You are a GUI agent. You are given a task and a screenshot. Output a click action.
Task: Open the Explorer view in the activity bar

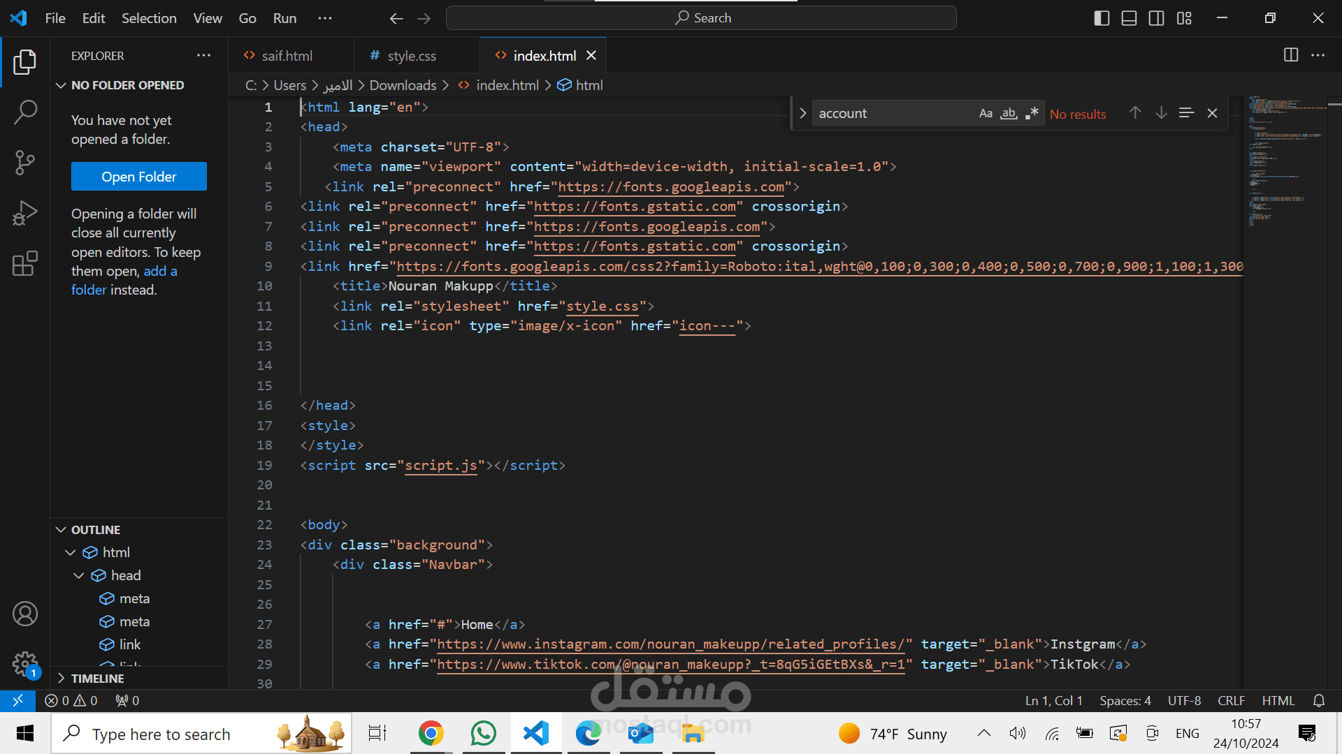[x=25, y=62]
